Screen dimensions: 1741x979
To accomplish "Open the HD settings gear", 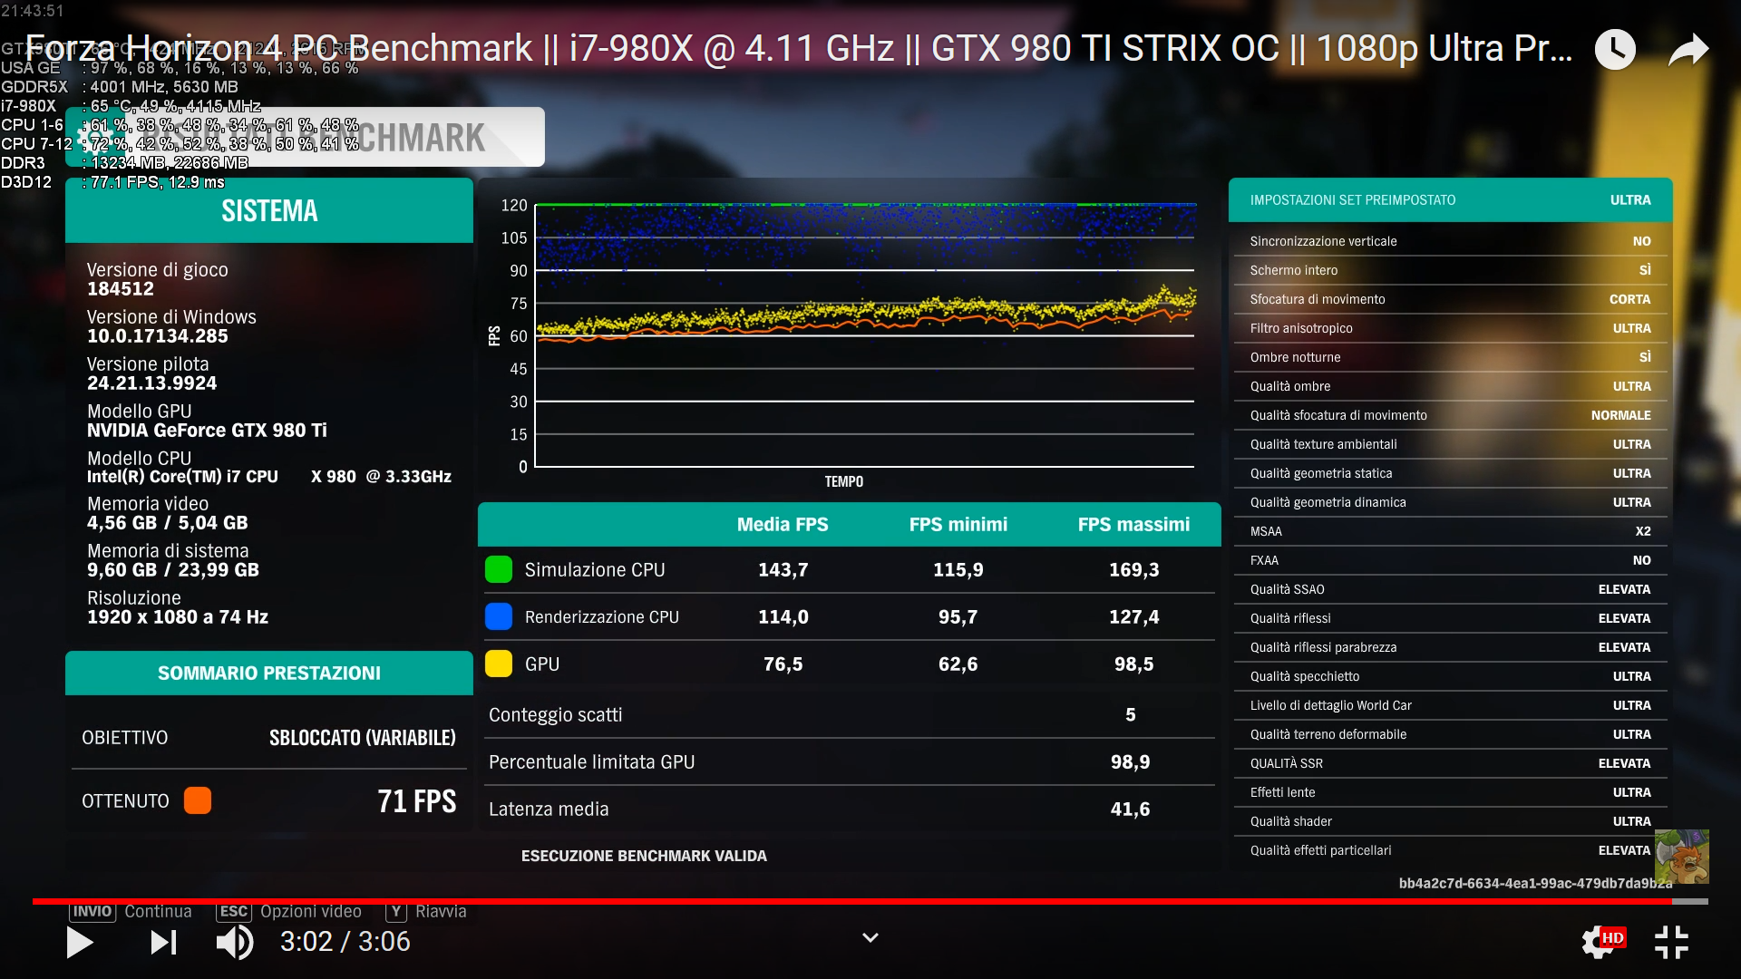I will [x=1600, y=942].
